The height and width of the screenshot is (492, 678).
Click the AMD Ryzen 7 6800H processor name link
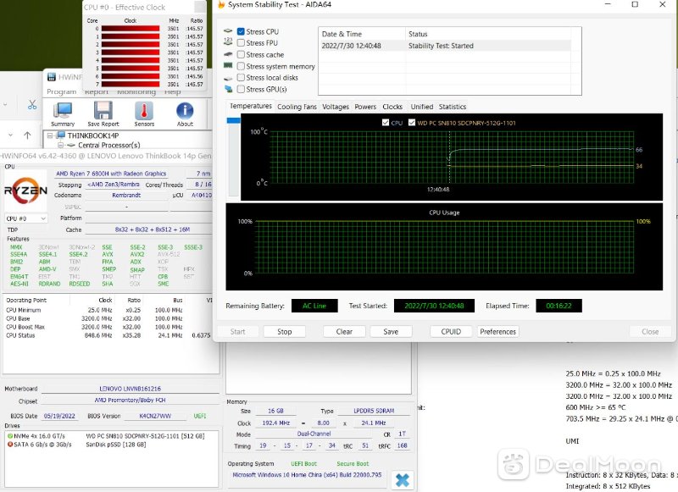tap(111, 174)
